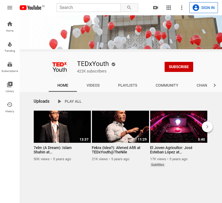Viewport: 222px width, 203px height.
Task: Open the Fekra (Idea?) video title
Action: [x=116, y=150]
